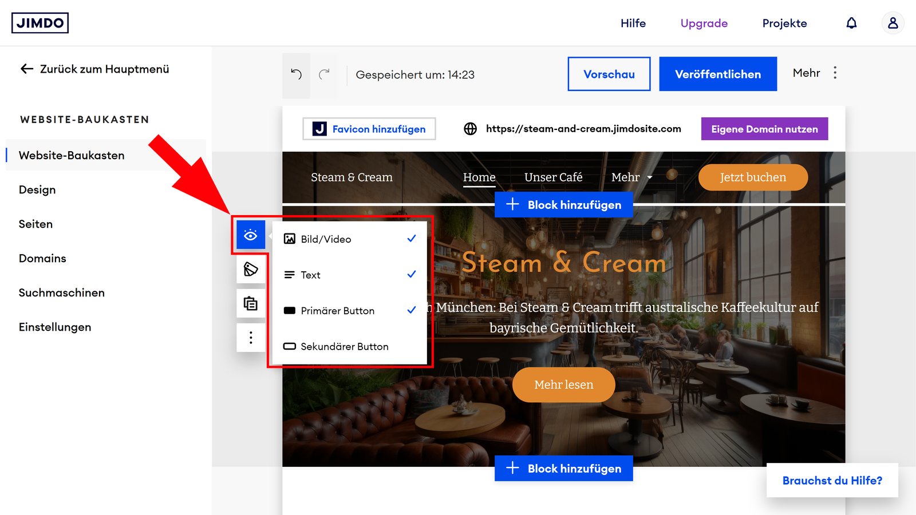This screenshot has width=916, height=515.
Task: Click the block visibility eye icon
Action: point(250,235)
